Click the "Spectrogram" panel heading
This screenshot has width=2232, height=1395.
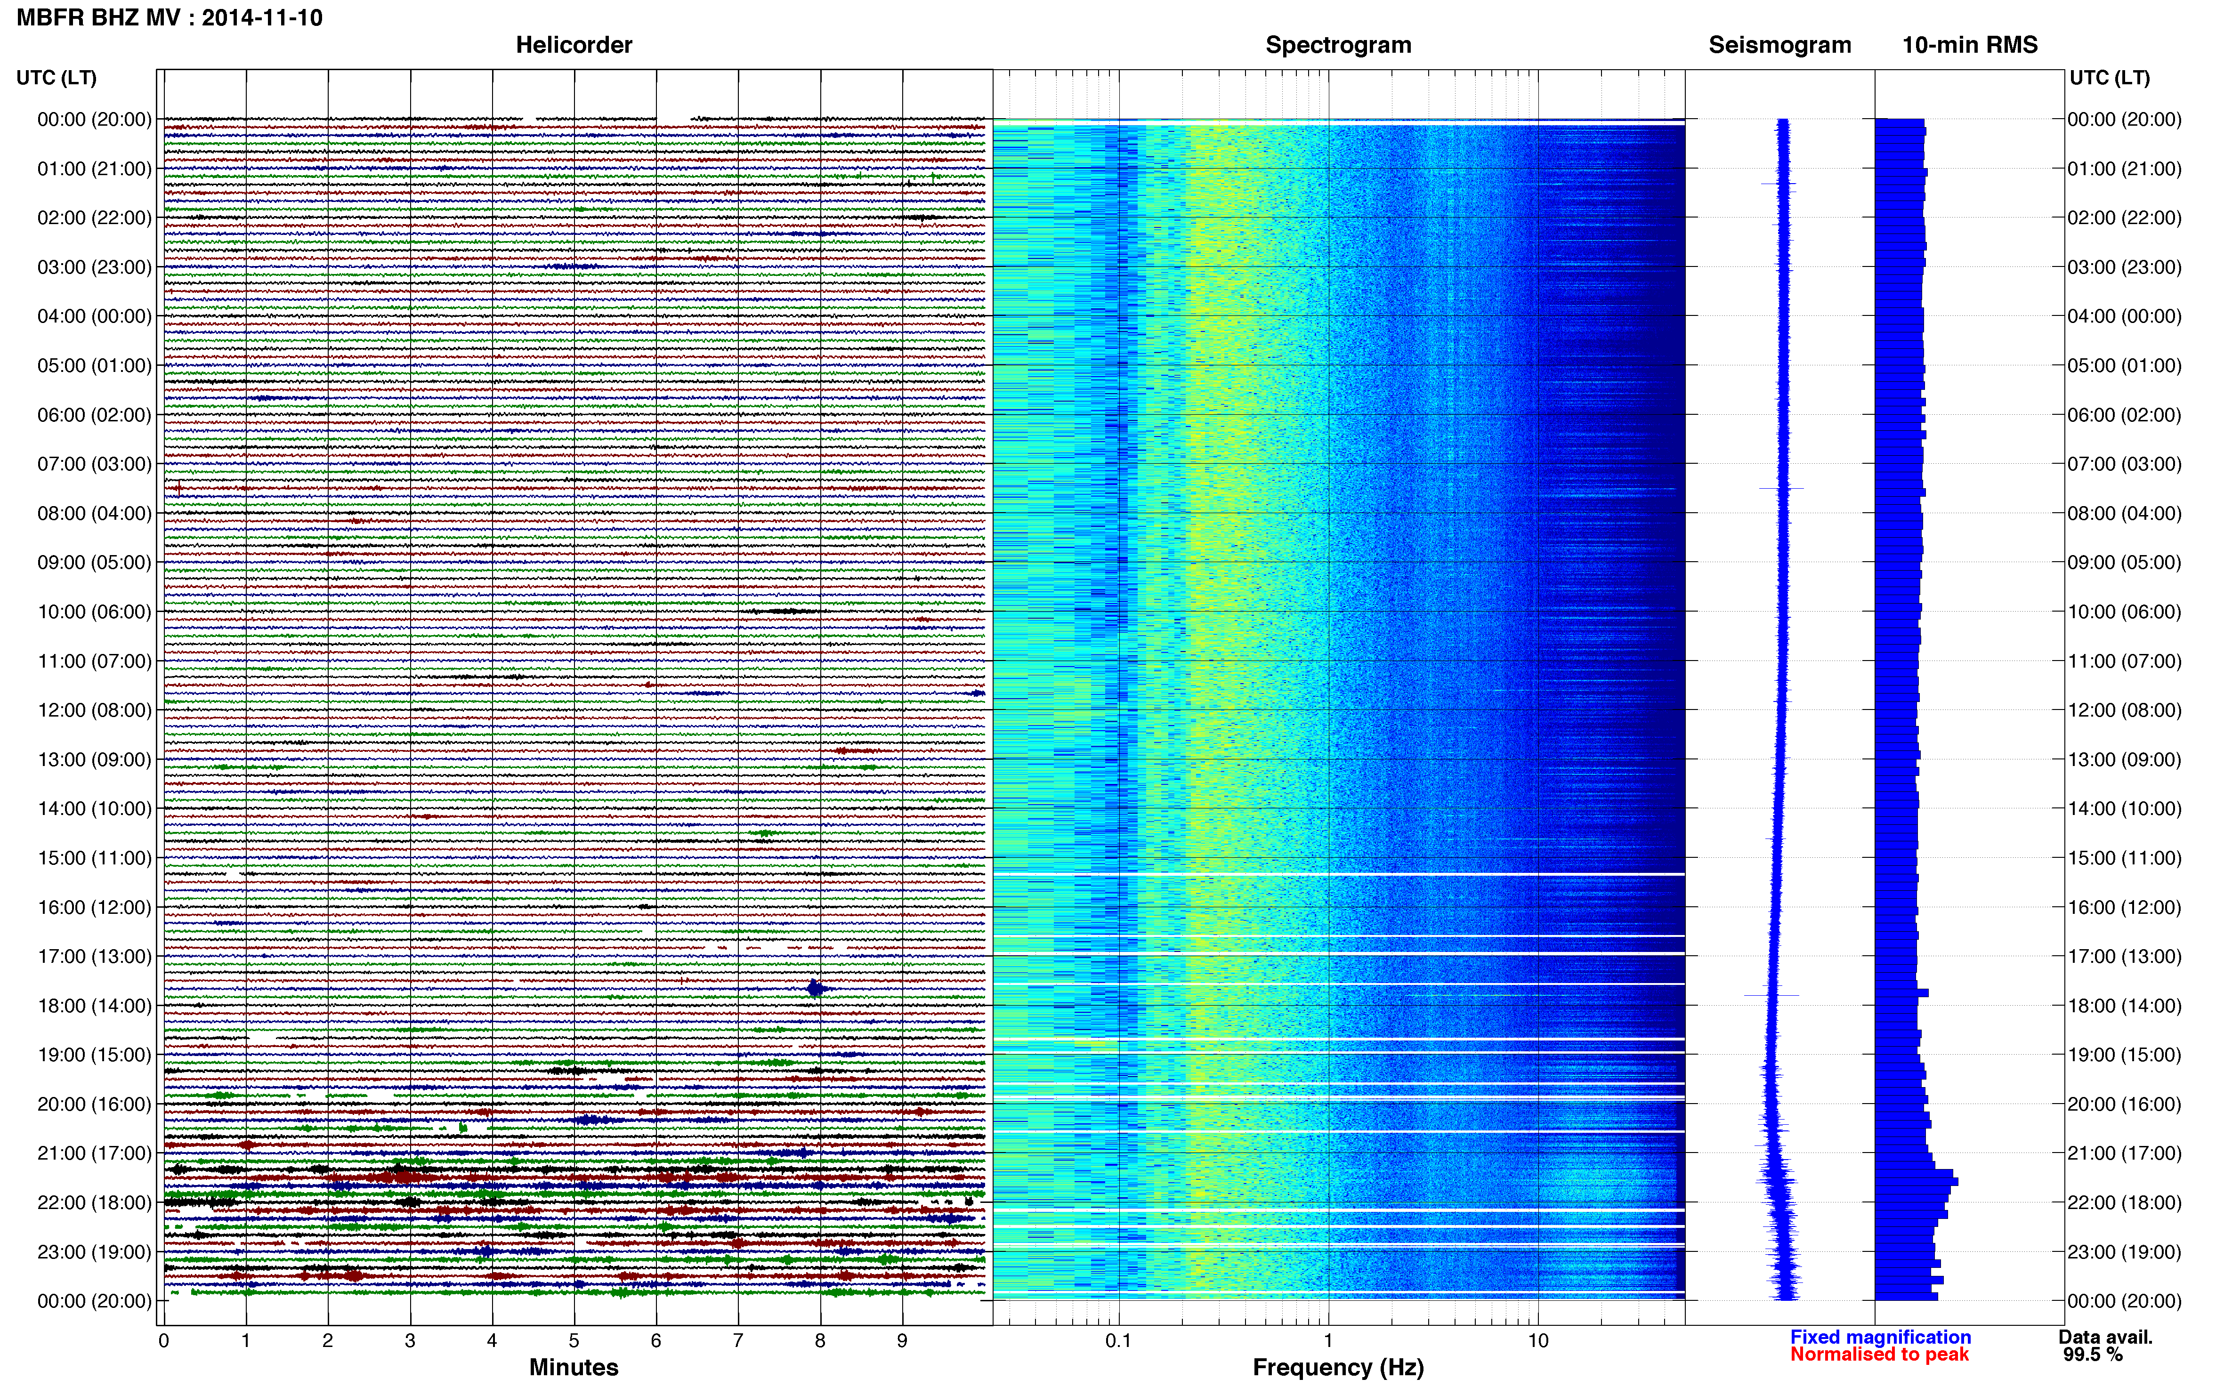click(x=1338, y=45)
